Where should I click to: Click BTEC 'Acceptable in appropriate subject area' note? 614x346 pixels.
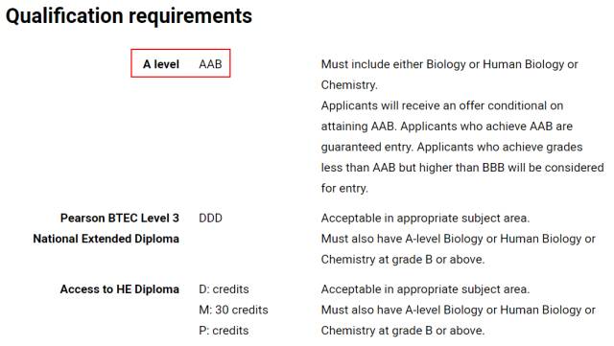click(x=425, y=218)
